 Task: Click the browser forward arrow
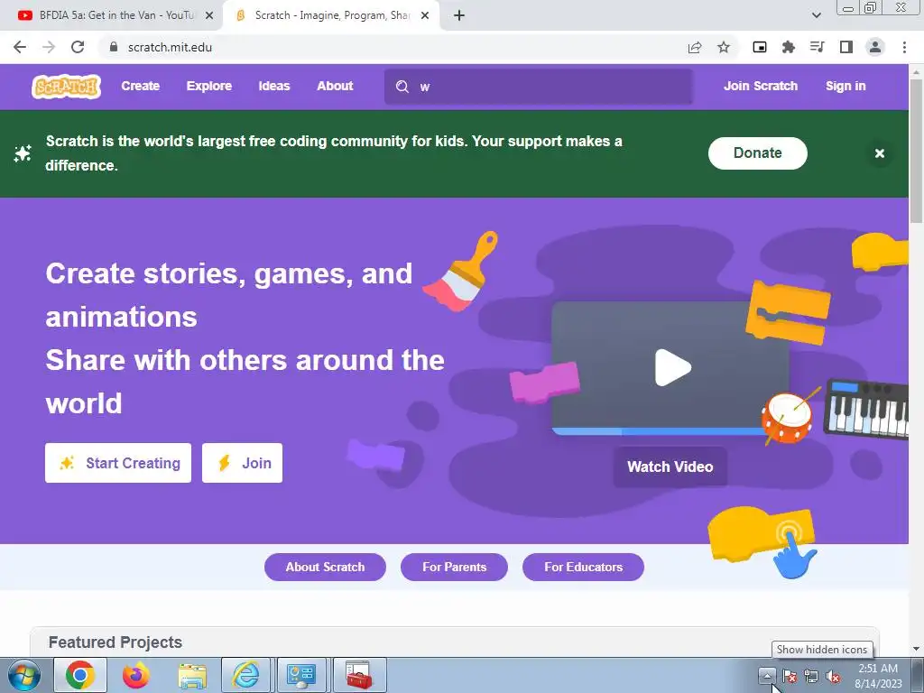[49, 47]
